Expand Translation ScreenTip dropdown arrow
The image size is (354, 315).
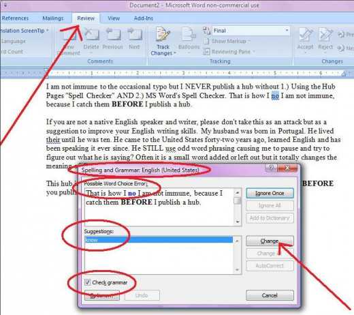pyautogui.click(x=48, y=31)
